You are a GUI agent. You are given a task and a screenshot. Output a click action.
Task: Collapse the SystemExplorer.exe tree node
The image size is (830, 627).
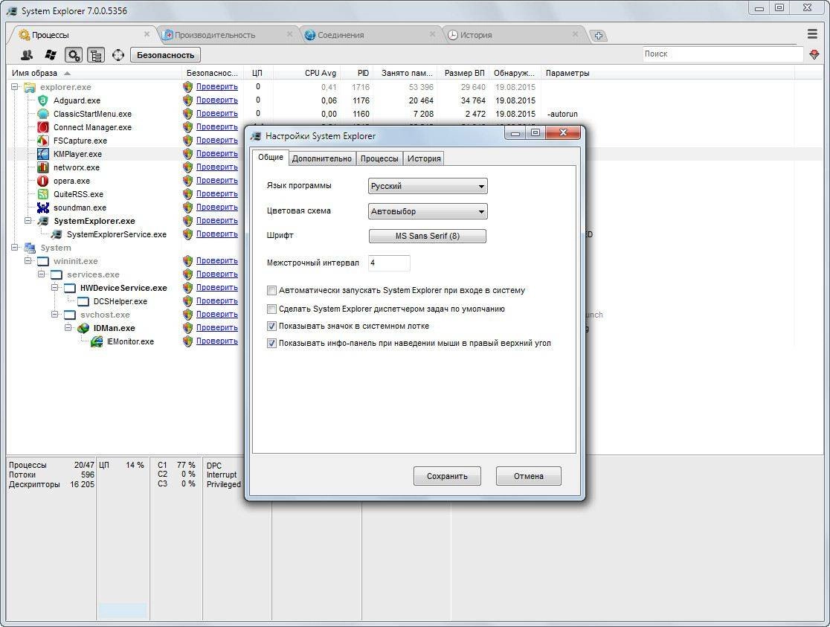(28, 221)
